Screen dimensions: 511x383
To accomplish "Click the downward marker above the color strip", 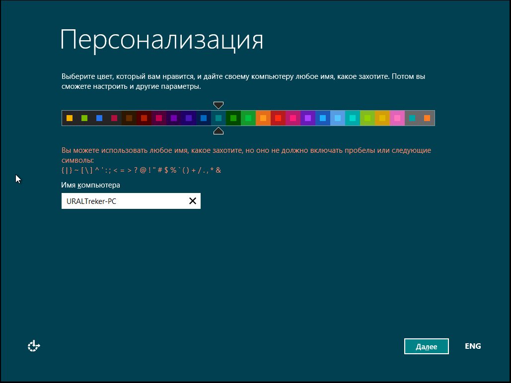I will [x=219, y=105].
